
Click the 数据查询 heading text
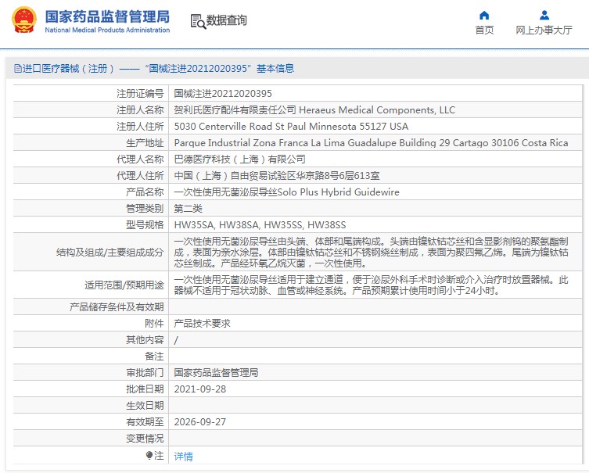coord(226,20)
